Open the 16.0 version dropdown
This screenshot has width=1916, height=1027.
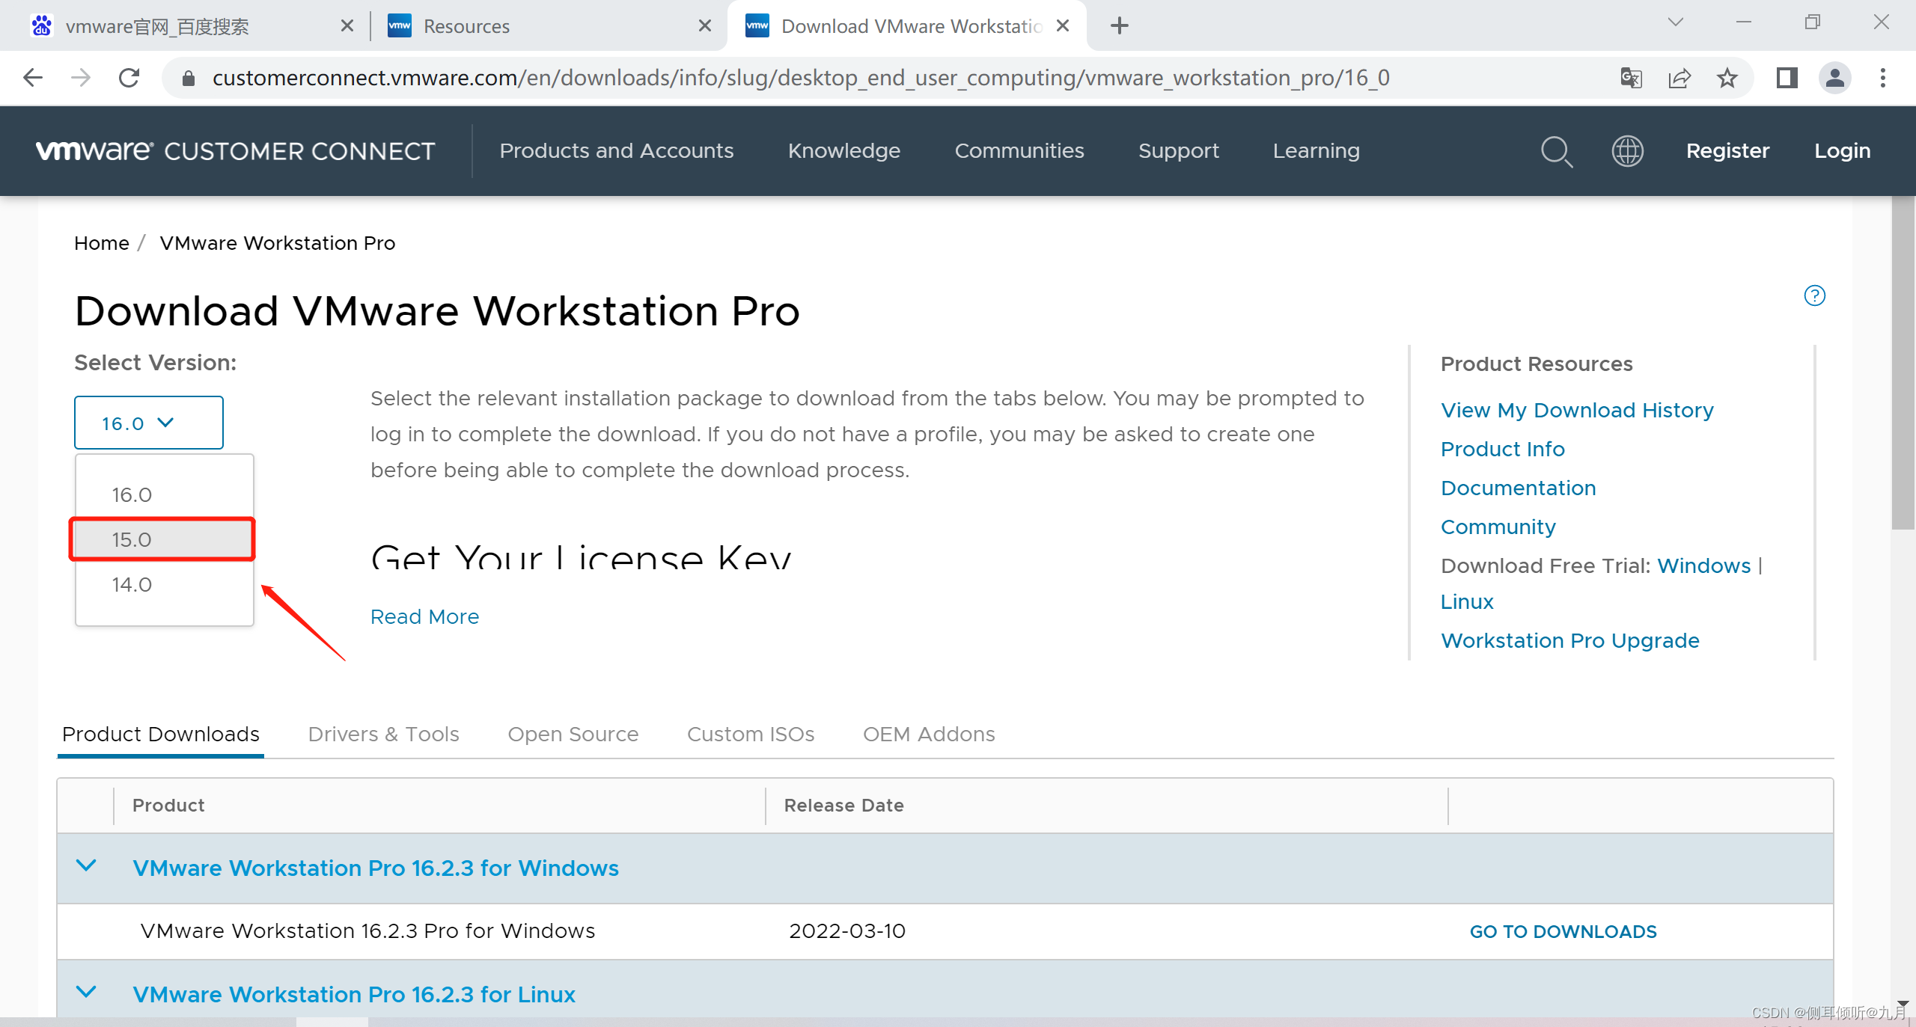(x=149, y=423)
